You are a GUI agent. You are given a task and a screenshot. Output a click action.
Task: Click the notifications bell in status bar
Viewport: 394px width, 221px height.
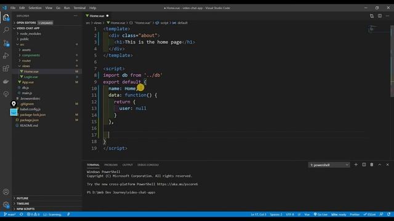click(388, 214)
